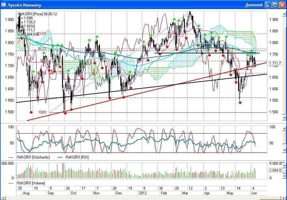
Task: Click the 23.6% Fibonacci level label
Action: tap(42, 34)
